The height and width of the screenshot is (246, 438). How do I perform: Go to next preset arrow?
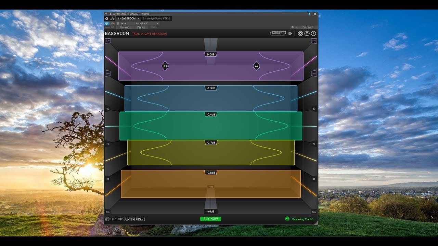pos(125,23)
